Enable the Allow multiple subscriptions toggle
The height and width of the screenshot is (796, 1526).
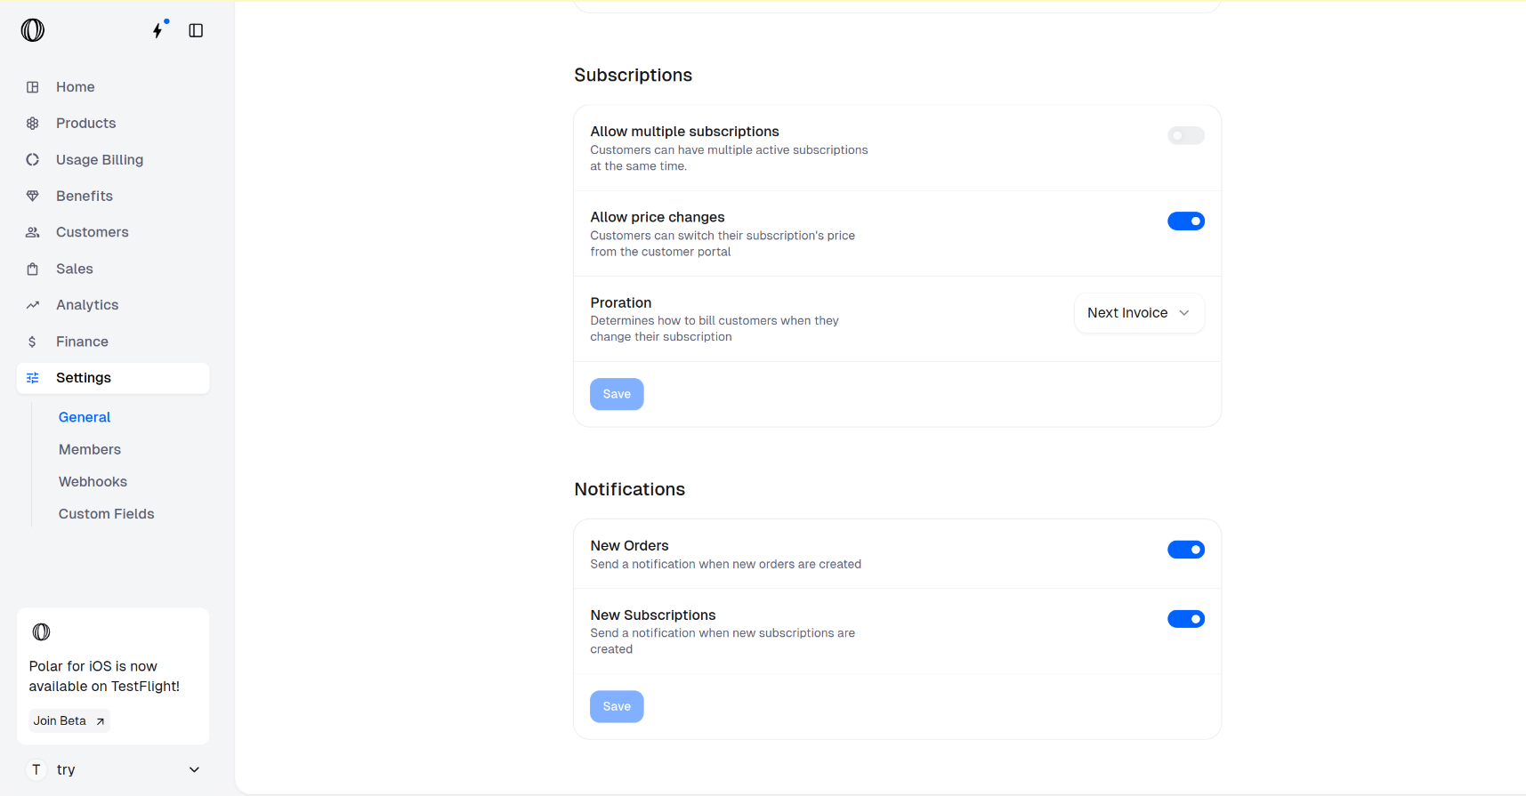pyautogui.click(x=1185, y=135)
